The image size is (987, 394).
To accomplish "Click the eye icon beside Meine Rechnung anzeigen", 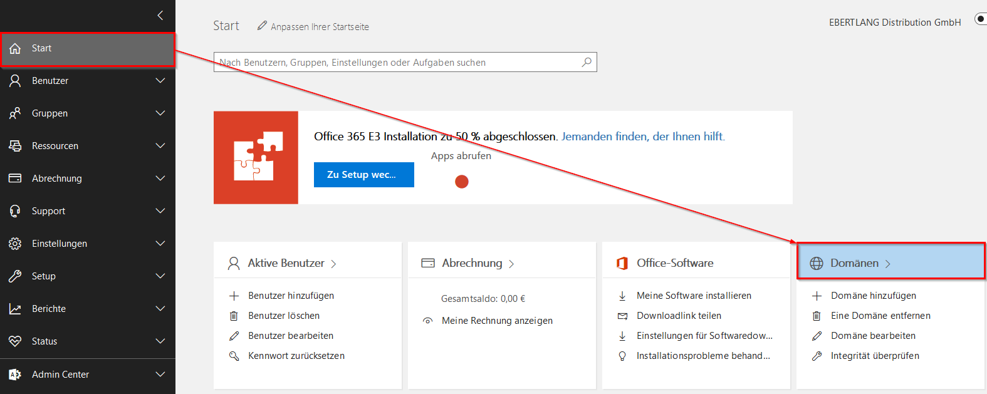I will click(428, 321).
